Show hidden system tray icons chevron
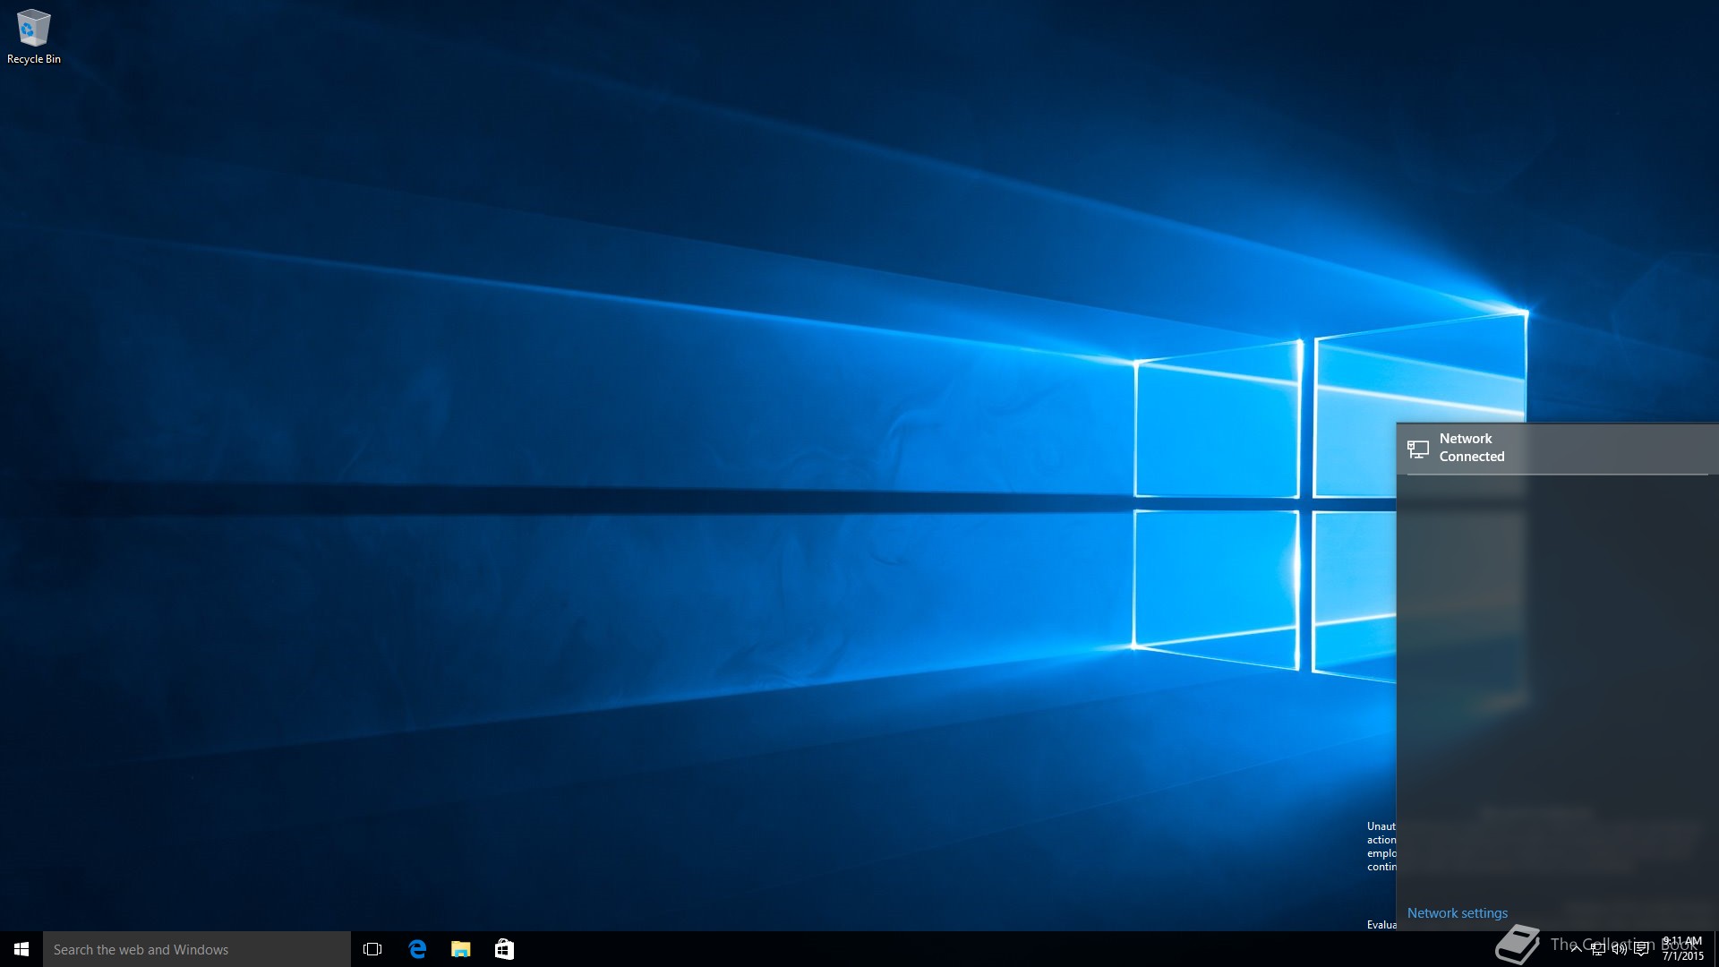 pyautogui.click(x=1576, y=949)
